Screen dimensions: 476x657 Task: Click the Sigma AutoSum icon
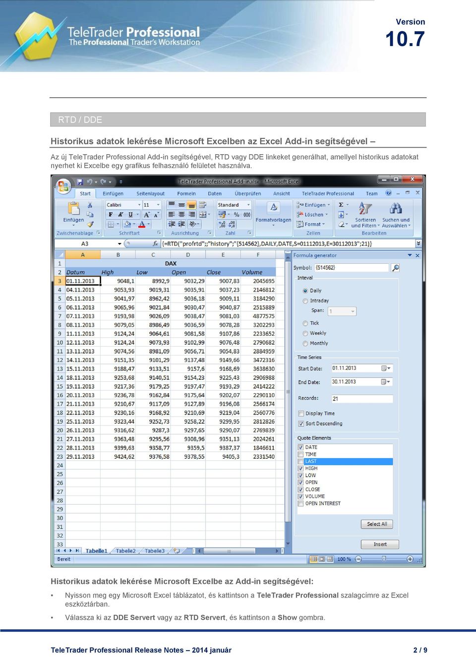(x=341, y=205)
